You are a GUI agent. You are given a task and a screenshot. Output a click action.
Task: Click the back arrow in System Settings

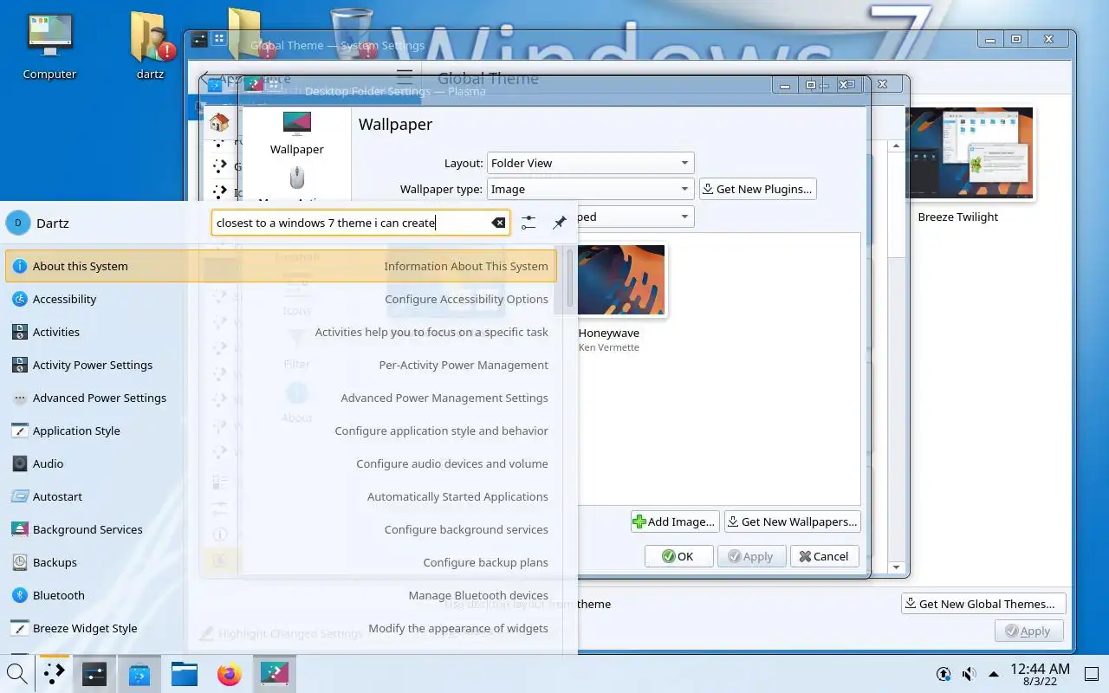point(205,79)
